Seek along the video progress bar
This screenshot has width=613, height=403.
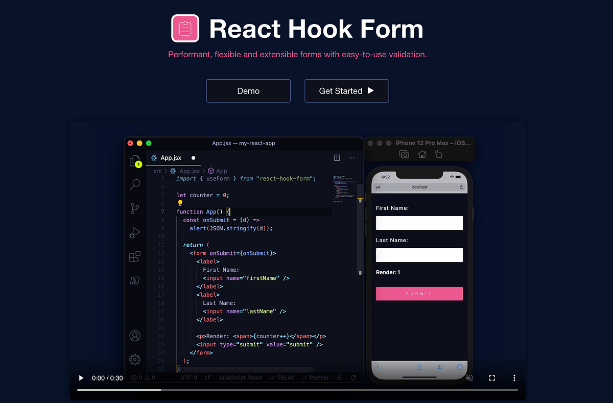(297, 390)
